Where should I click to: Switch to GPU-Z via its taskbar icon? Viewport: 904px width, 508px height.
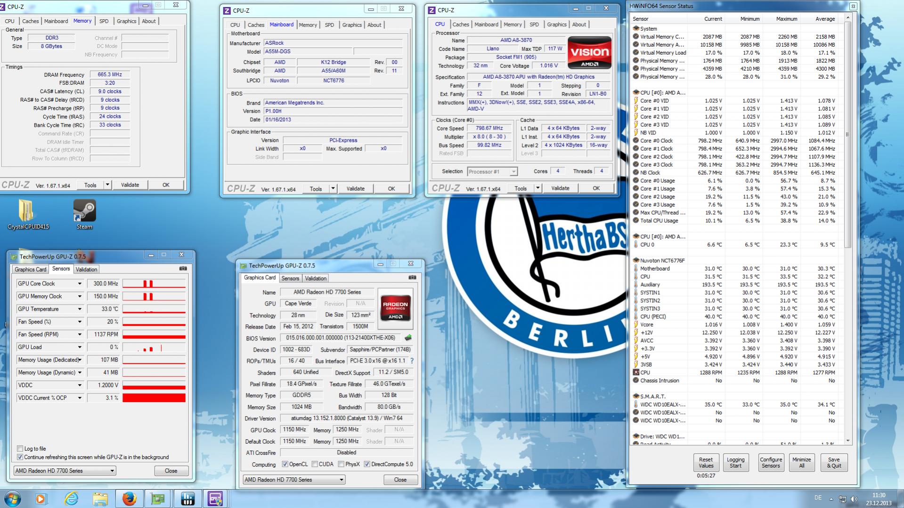click(158, 499)
